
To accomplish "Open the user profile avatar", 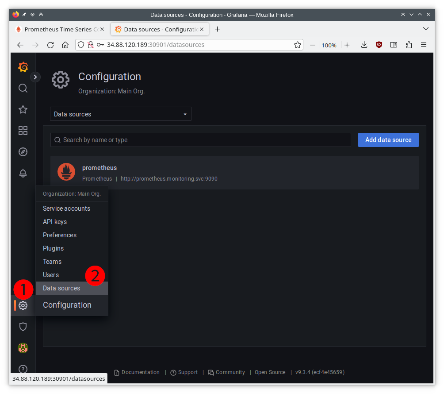I will point(23,348).
